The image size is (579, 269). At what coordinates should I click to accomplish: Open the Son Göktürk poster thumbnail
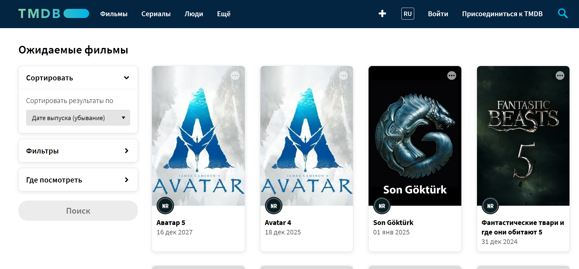pyautogui.click(x=415, y=136)
